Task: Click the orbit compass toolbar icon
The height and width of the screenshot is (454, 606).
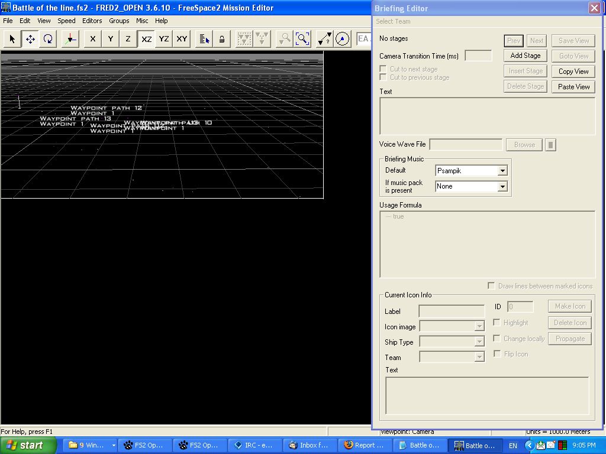Action: (x=342, y=39)
